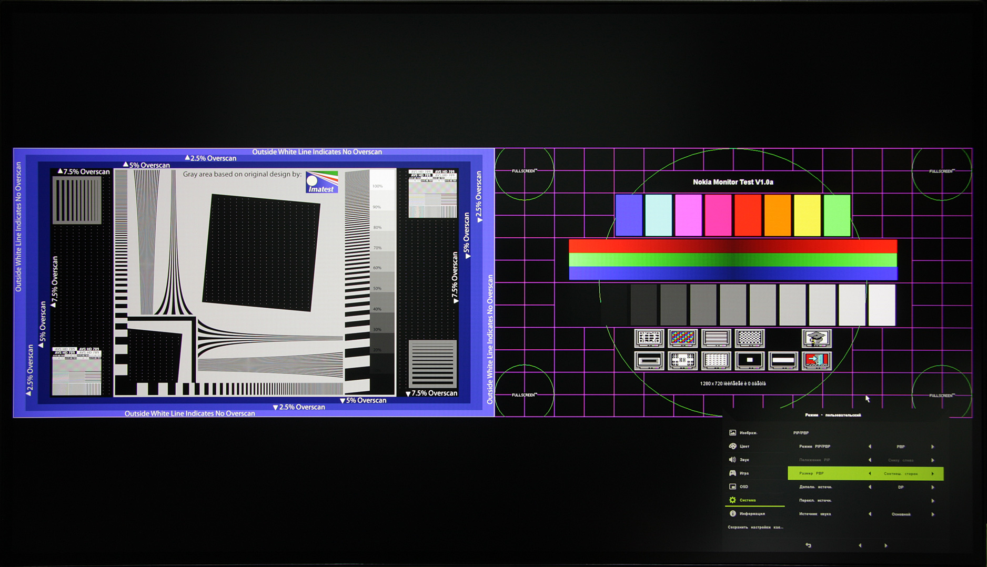Click the PIP/PBP submenu heading
The width and height of the screenshot is (987, 567).
pos(801,433)
